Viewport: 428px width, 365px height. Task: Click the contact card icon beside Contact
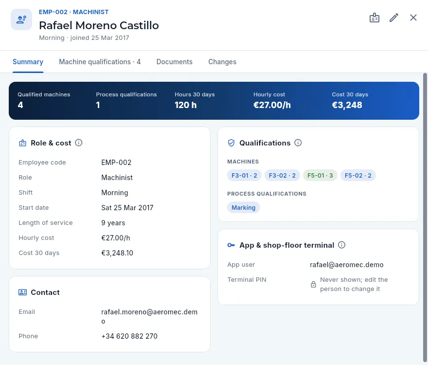click(x=23, y=292)
